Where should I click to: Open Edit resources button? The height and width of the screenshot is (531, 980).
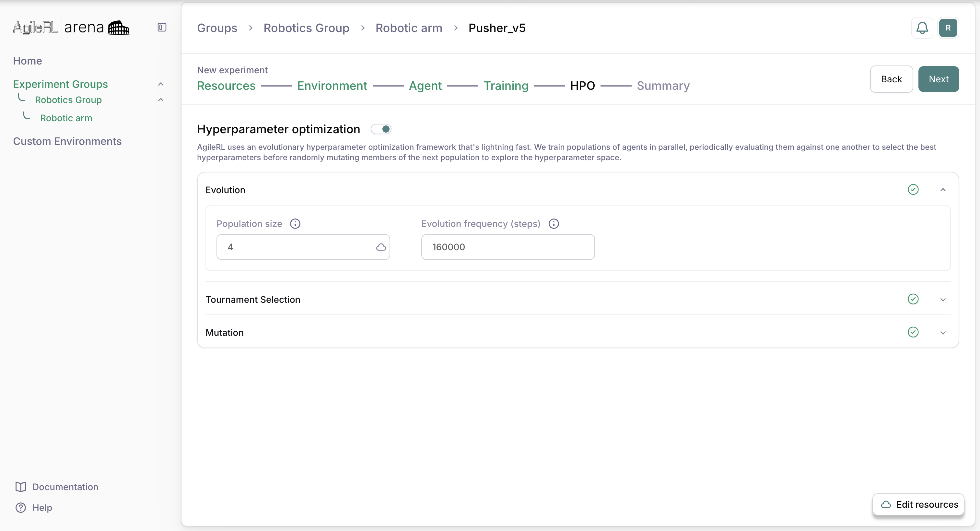tap(918, 504)
